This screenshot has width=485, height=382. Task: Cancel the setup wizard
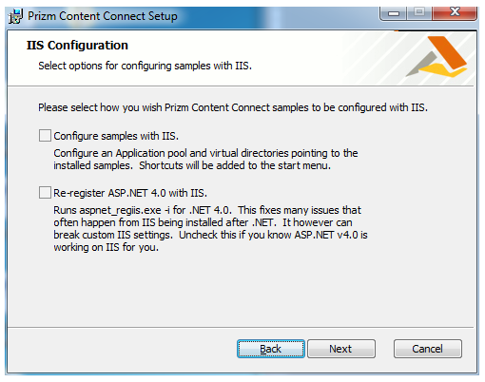click(428, 349)
